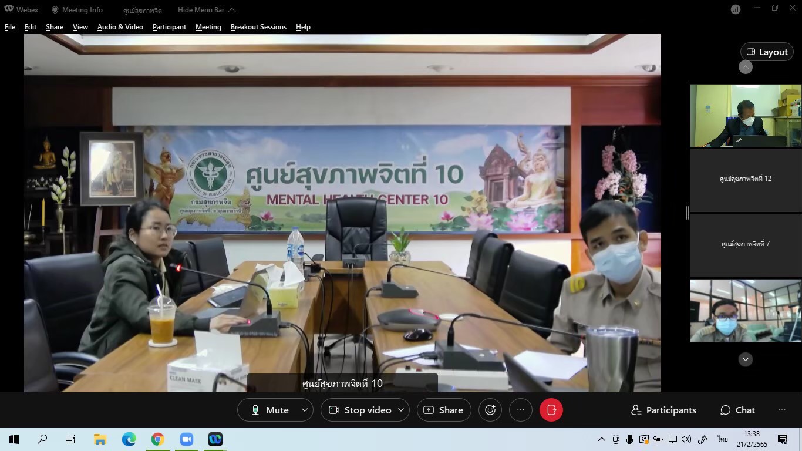Stop video camera
This screenshot has width=802, height=451.
[x=360, y=410]
